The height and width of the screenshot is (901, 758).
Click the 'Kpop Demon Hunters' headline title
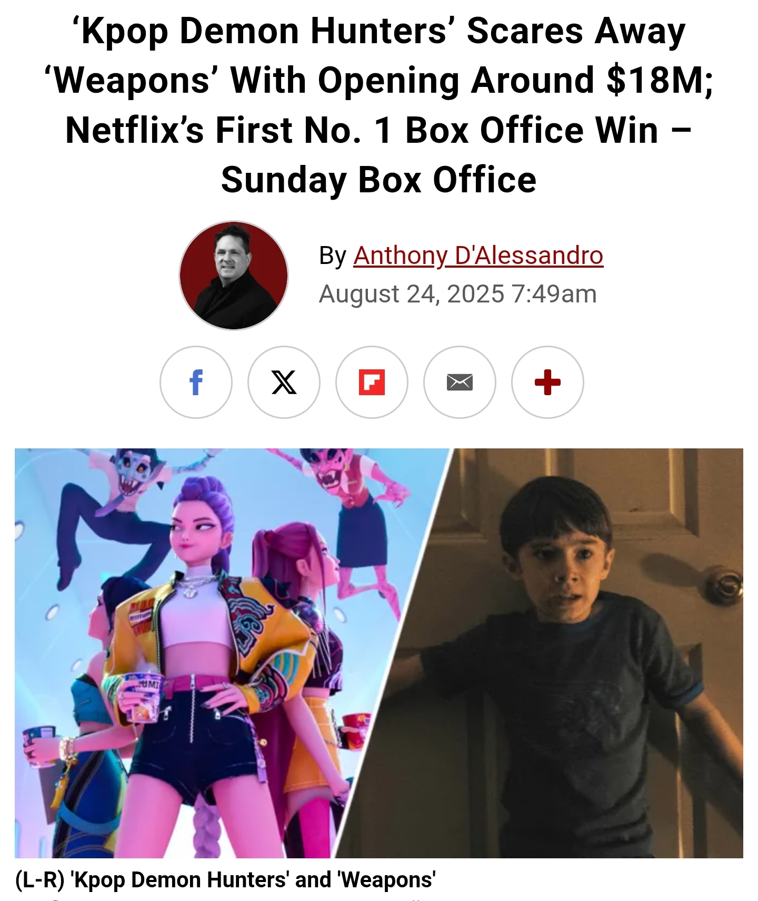tap(379, 105)
